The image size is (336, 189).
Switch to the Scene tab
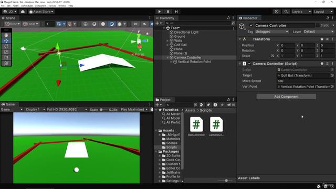coord(9,18)
